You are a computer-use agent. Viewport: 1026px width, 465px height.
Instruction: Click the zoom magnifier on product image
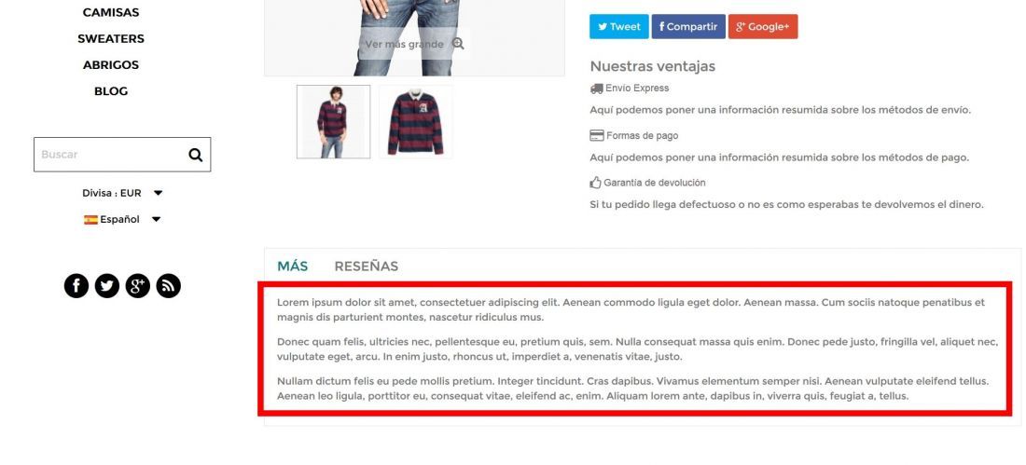(x=458, y=44)
